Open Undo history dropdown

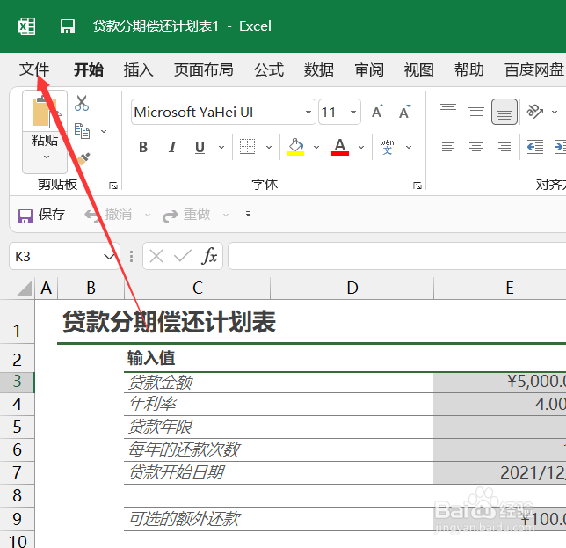pyautogui.click(x=148, y=215)
